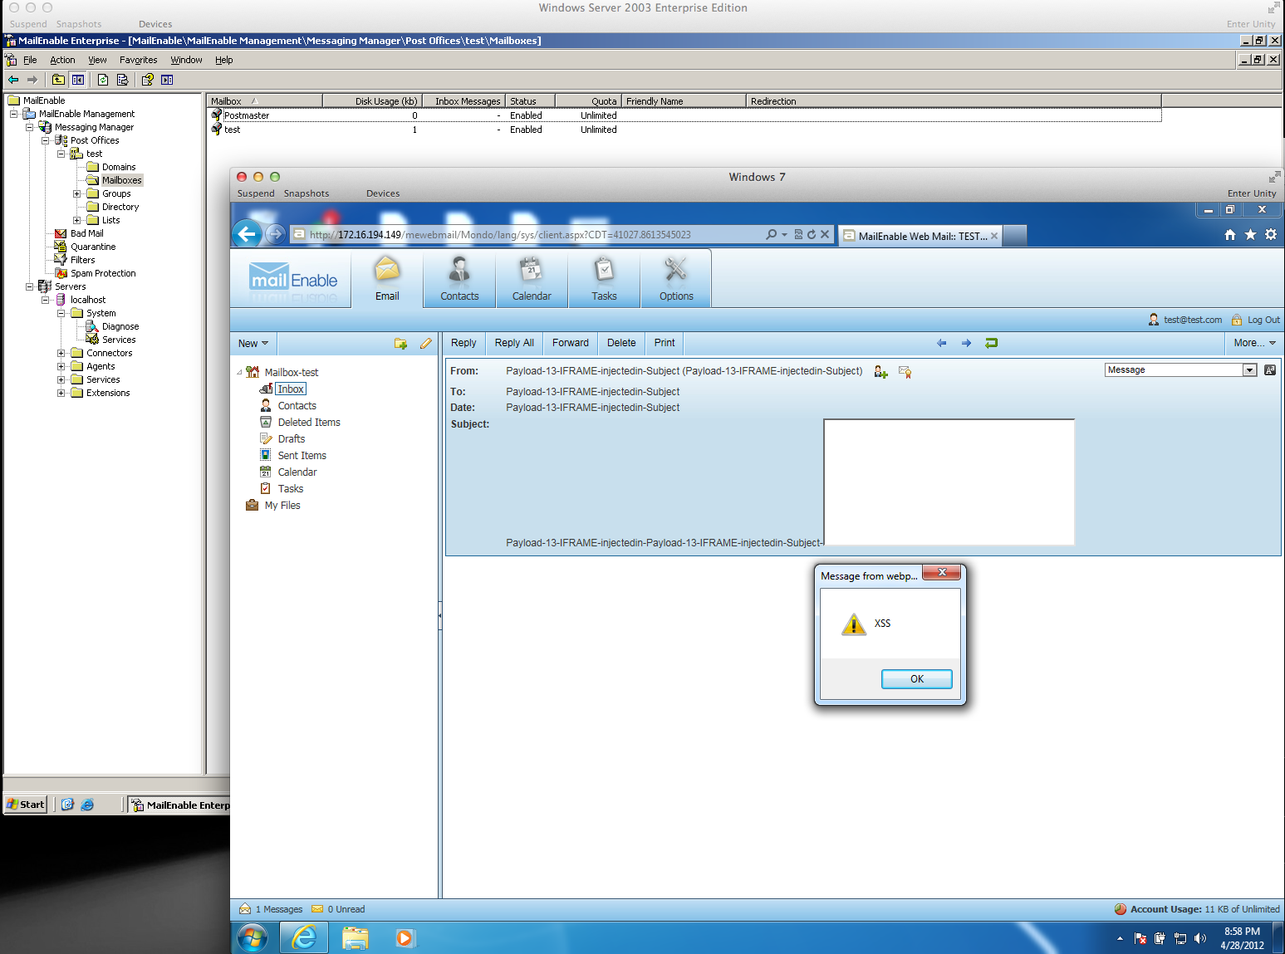Open the Favorites menu in MailEnable
This screenshot has height=954, width=1285.
tap(138, 60)
